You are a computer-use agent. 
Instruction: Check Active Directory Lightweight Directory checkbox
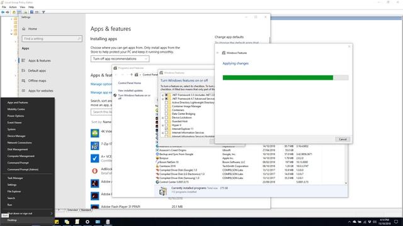coord(166,102)
